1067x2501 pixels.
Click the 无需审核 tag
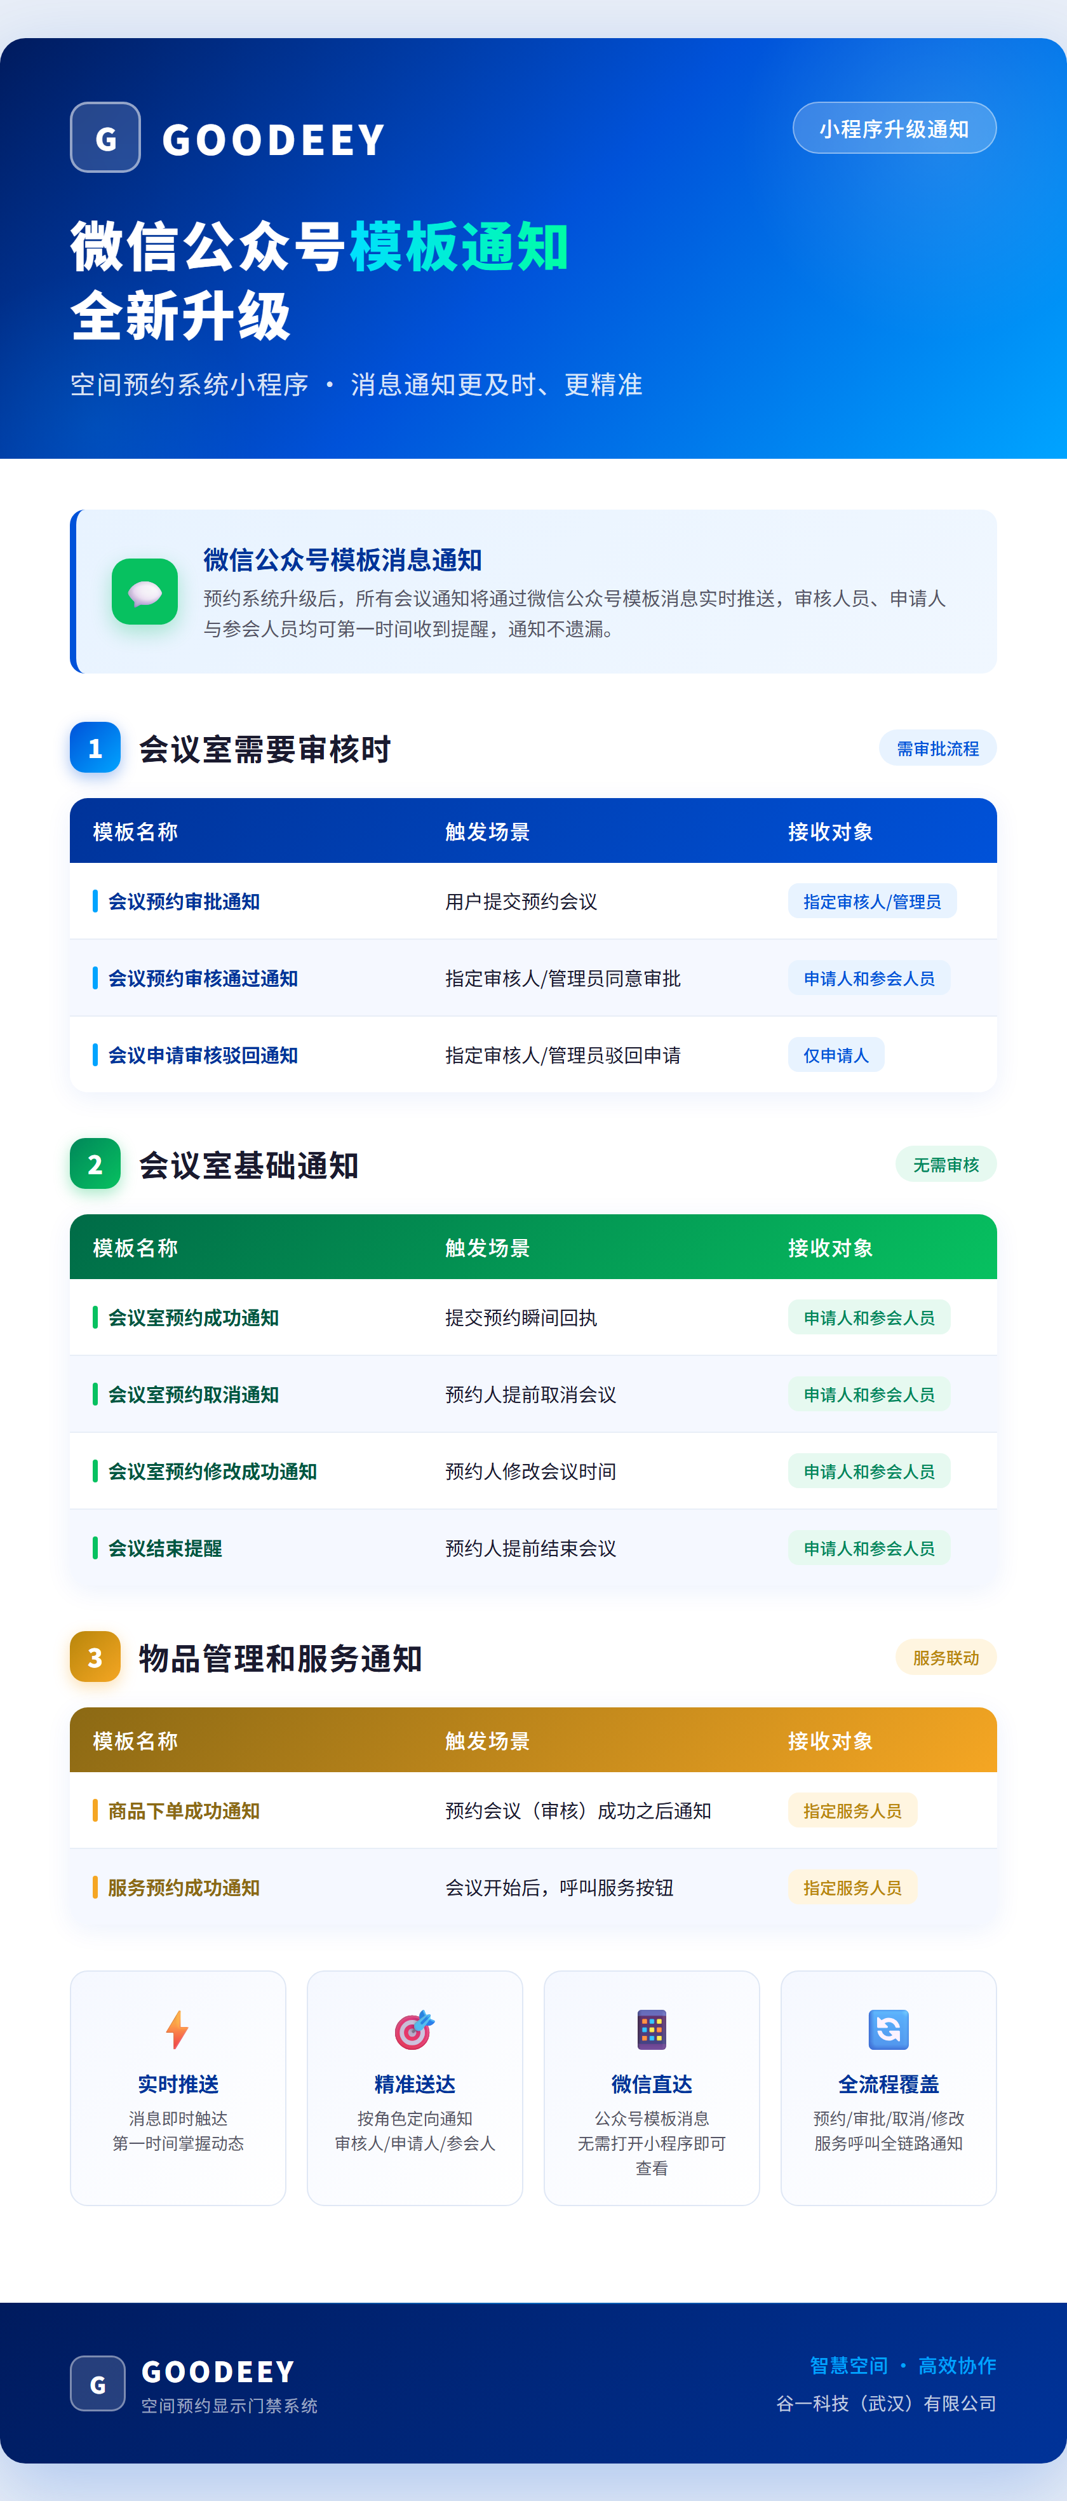click(946, 1164)
